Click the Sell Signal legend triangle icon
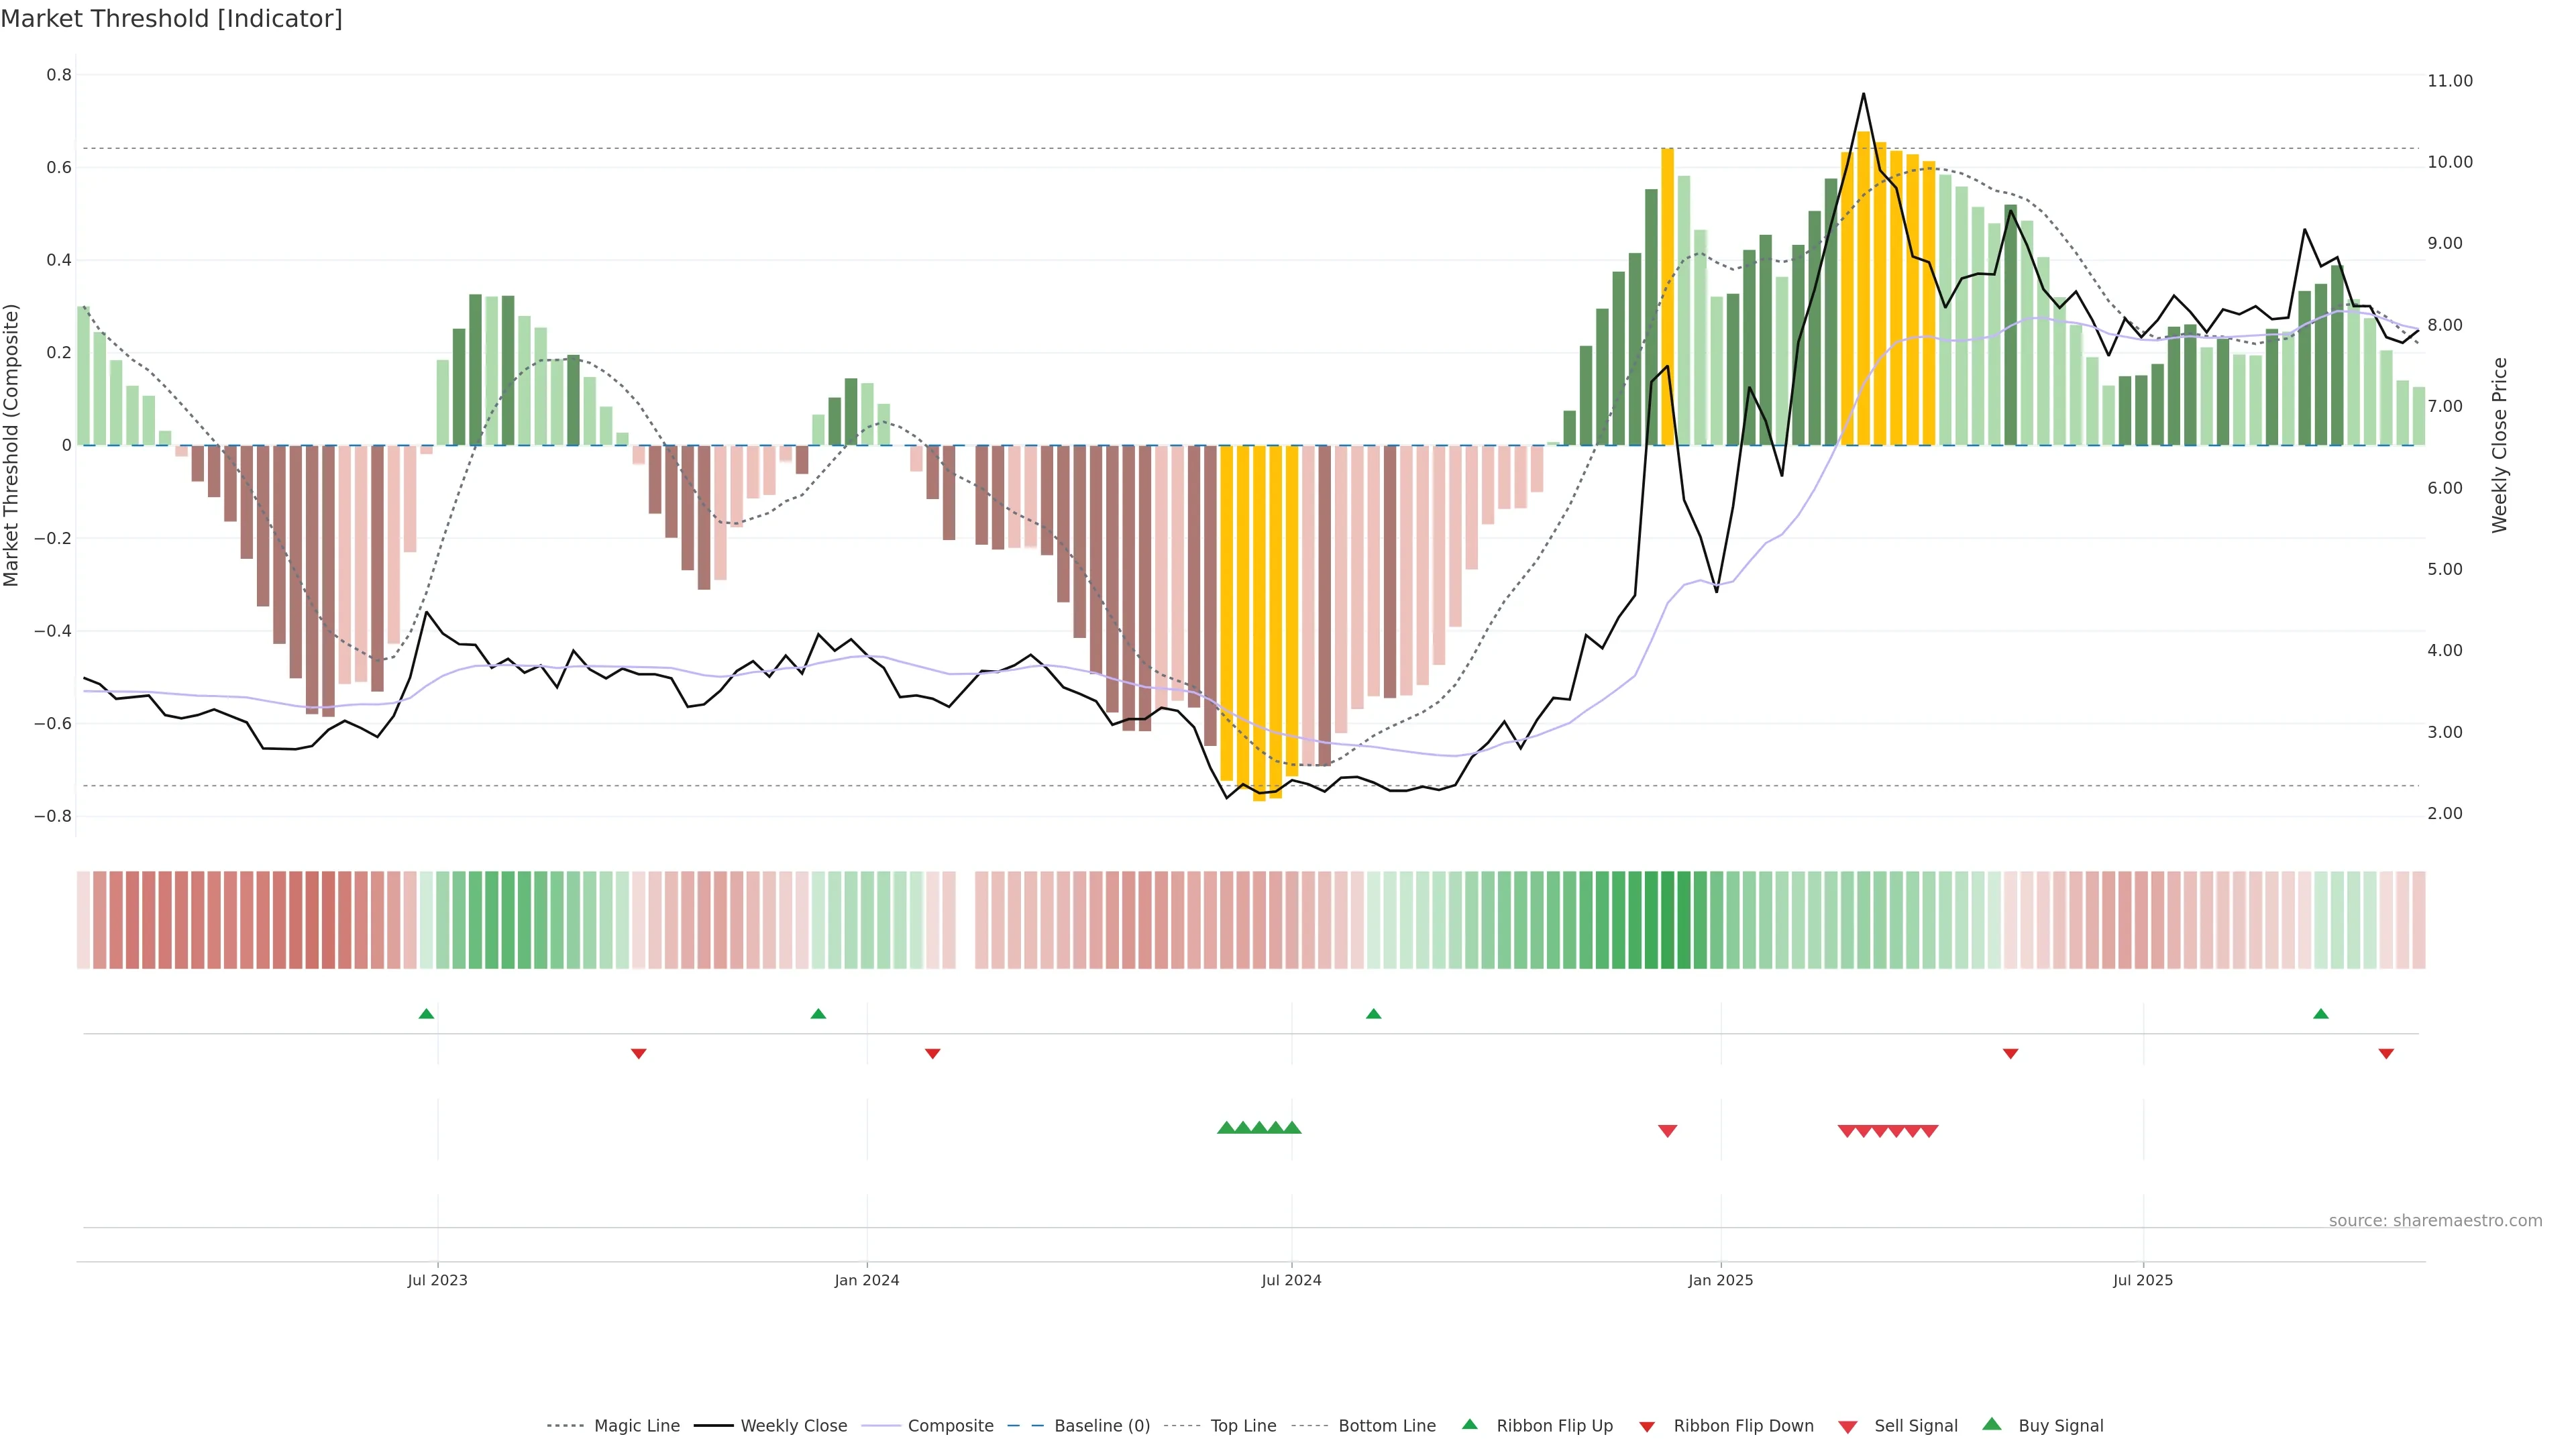Image resolution: width=2576 pixels, height=1449 pixels. (1848, 1426)
